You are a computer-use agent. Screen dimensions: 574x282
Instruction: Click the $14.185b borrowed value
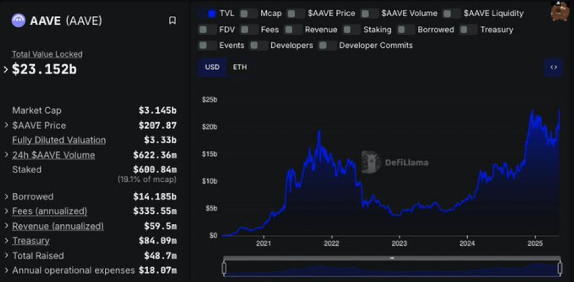155,197
